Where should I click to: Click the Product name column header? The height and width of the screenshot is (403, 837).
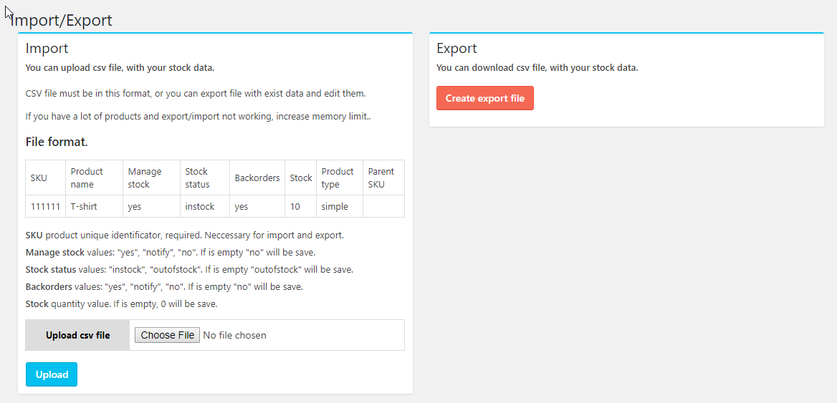[87, 178]
